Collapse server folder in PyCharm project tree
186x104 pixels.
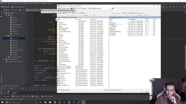click(x=6, y=36)
